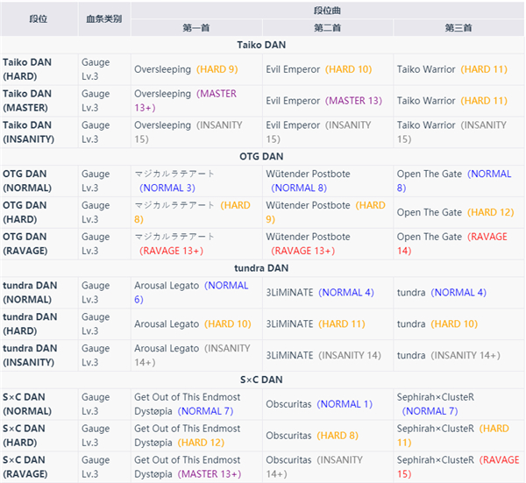Select the tundra DAN (HARD) row label
Image resolution: width=526 pixels, height=483 pixels.
point(30,323)
